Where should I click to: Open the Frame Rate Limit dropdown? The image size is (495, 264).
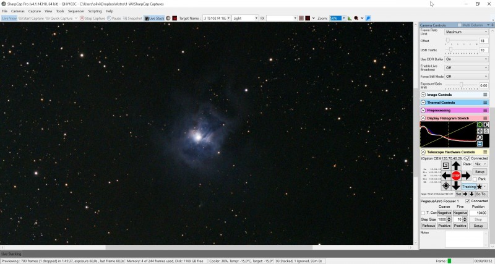pos(467,32)
